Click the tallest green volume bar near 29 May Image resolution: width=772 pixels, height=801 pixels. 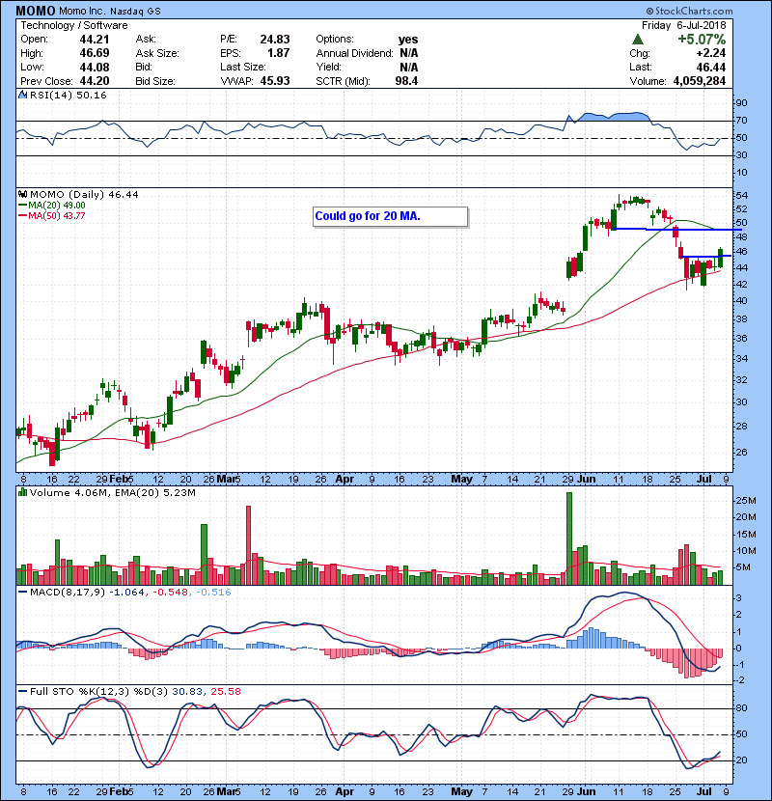tap(569, 539)
